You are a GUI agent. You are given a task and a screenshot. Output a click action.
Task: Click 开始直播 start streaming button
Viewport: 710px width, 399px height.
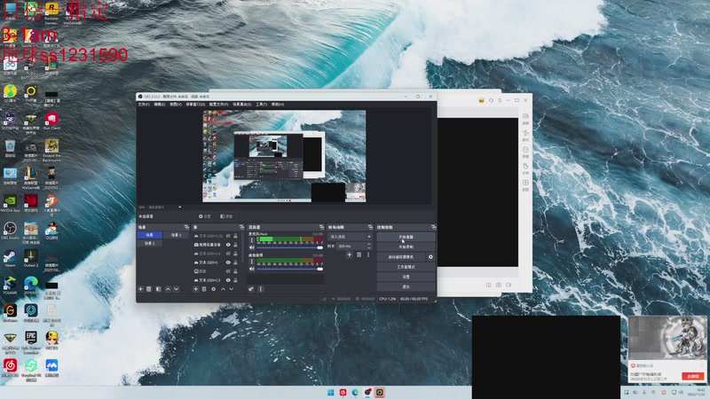(x=406, y=237)
